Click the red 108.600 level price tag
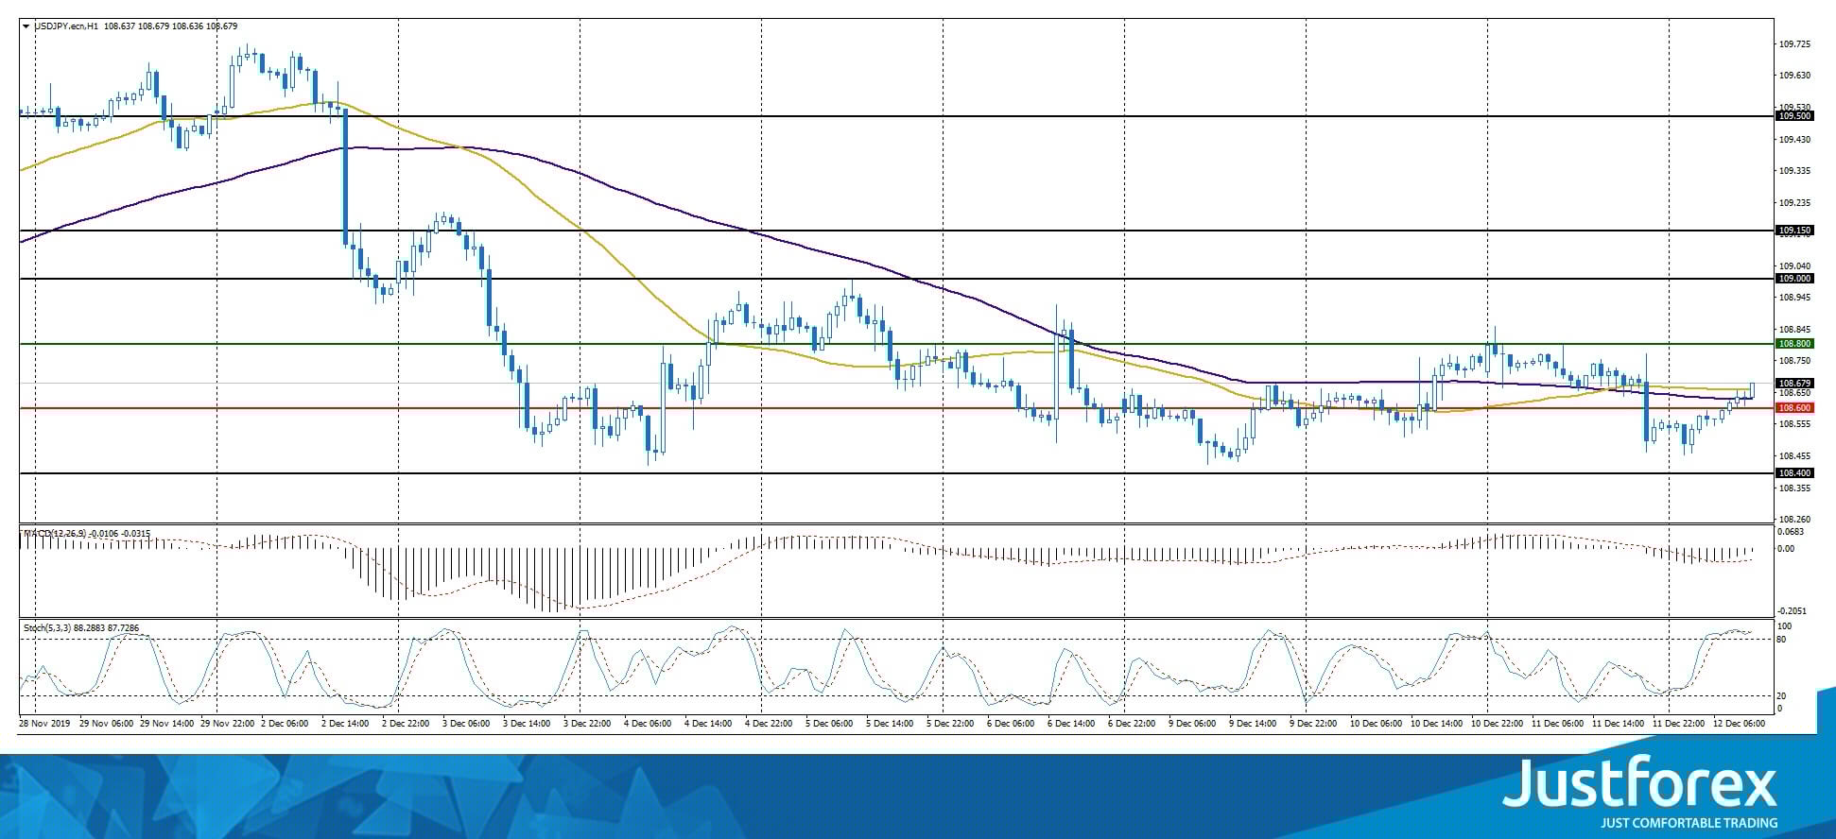The width and height of the screenshot is (1836, 839). coord(1794,408)
